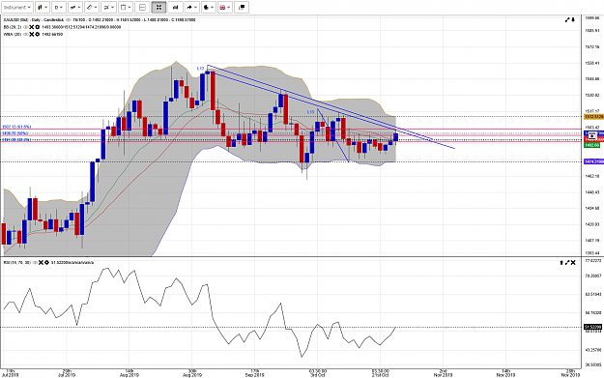Click the green 1492 price tag
The width and height of the screenshot is (604, 378).
592,145
